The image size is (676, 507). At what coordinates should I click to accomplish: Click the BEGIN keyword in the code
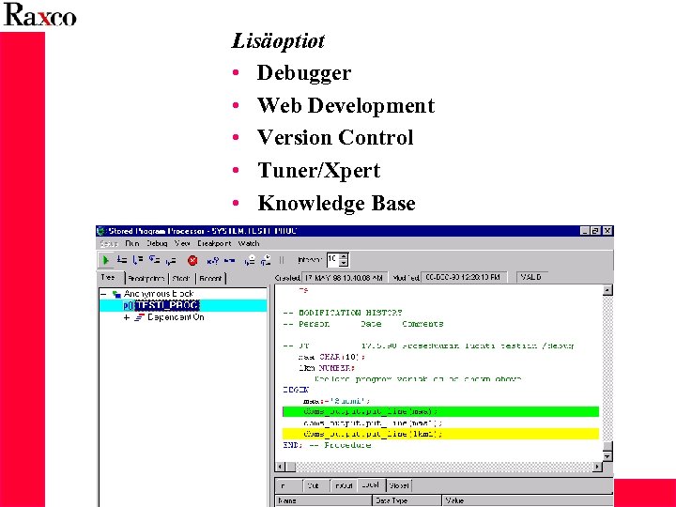click(x=296, y=390)
